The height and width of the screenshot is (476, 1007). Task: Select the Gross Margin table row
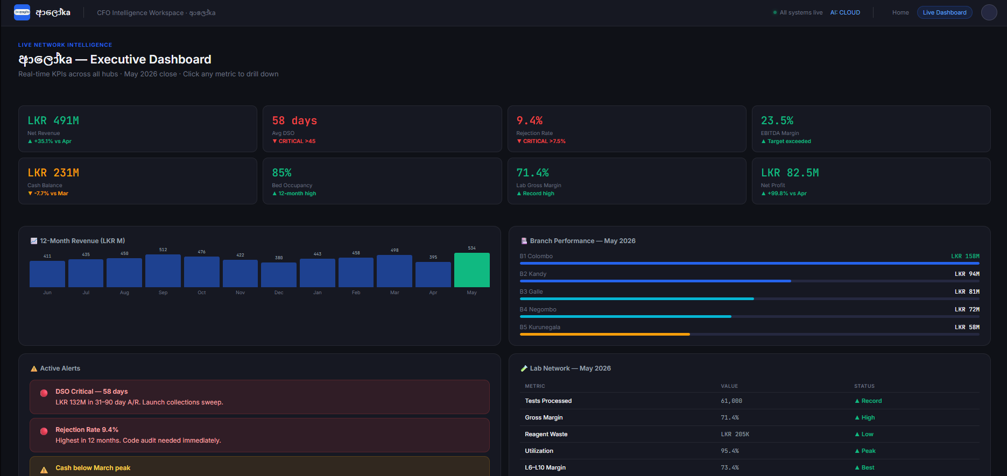[x=749, y=417]
